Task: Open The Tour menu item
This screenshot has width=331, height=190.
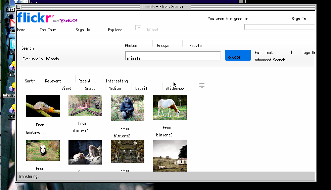Action: pyautogui.click(x=48, y=30)
